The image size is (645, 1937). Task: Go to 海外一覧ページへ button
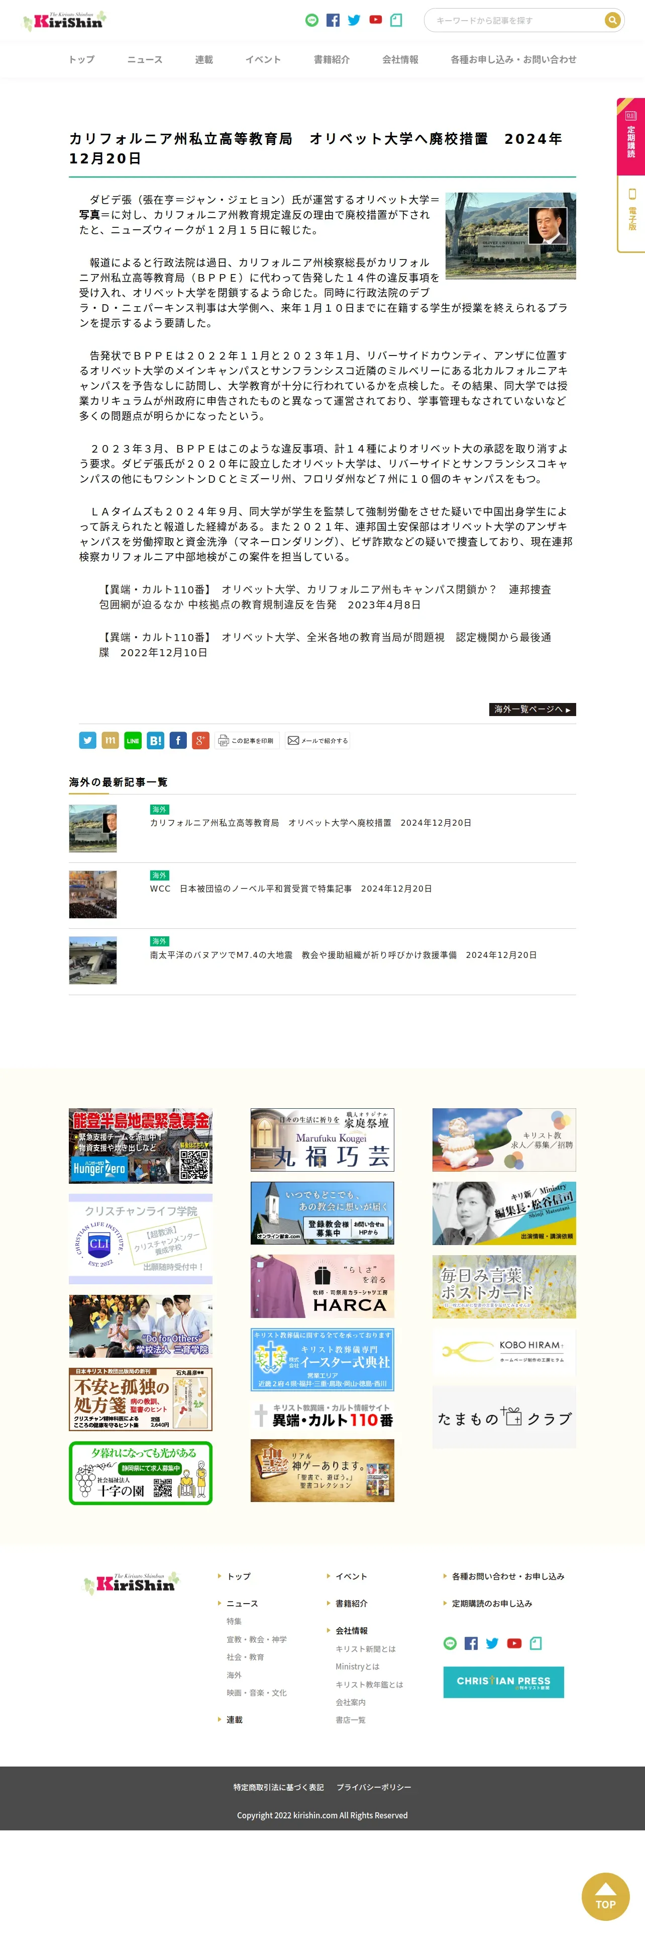pos(532,709)
